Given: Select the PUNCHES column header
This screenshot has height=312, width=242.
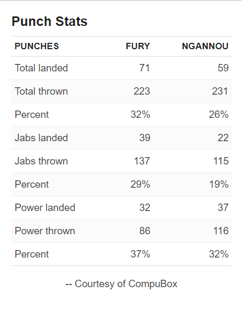Looking at the screenshot, I should pos(37,46).
